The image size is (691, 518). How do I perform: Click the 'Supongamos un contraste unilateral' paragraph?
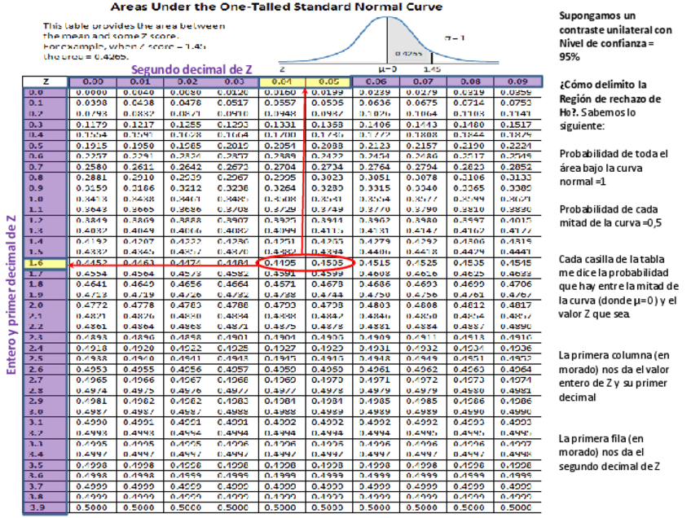tap(616, 37)
